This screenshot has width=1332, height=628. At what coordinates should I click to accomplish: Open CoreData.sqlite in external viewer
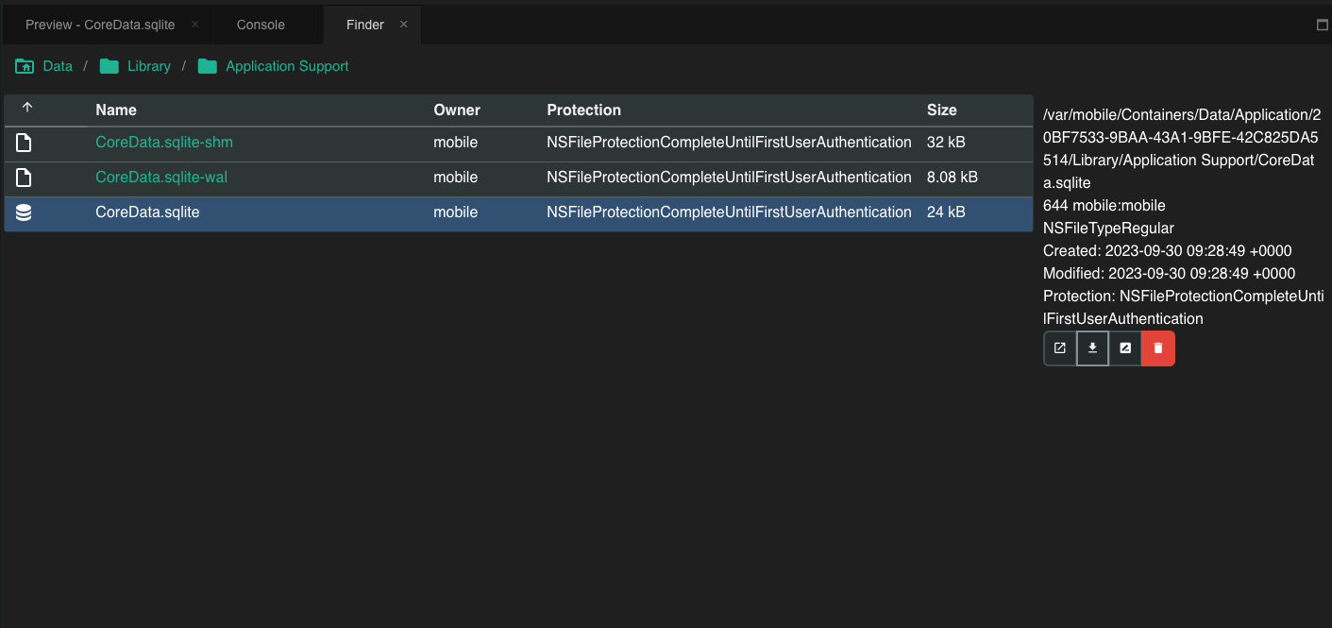pos(1059,348)
